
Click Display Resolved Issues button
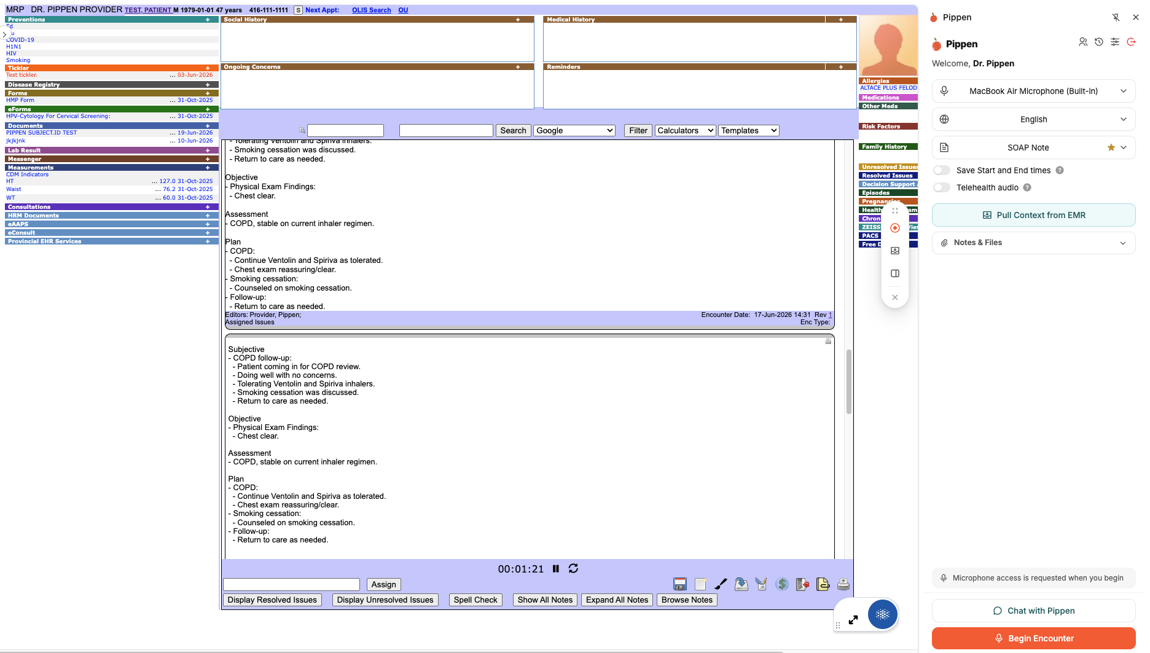272,600
